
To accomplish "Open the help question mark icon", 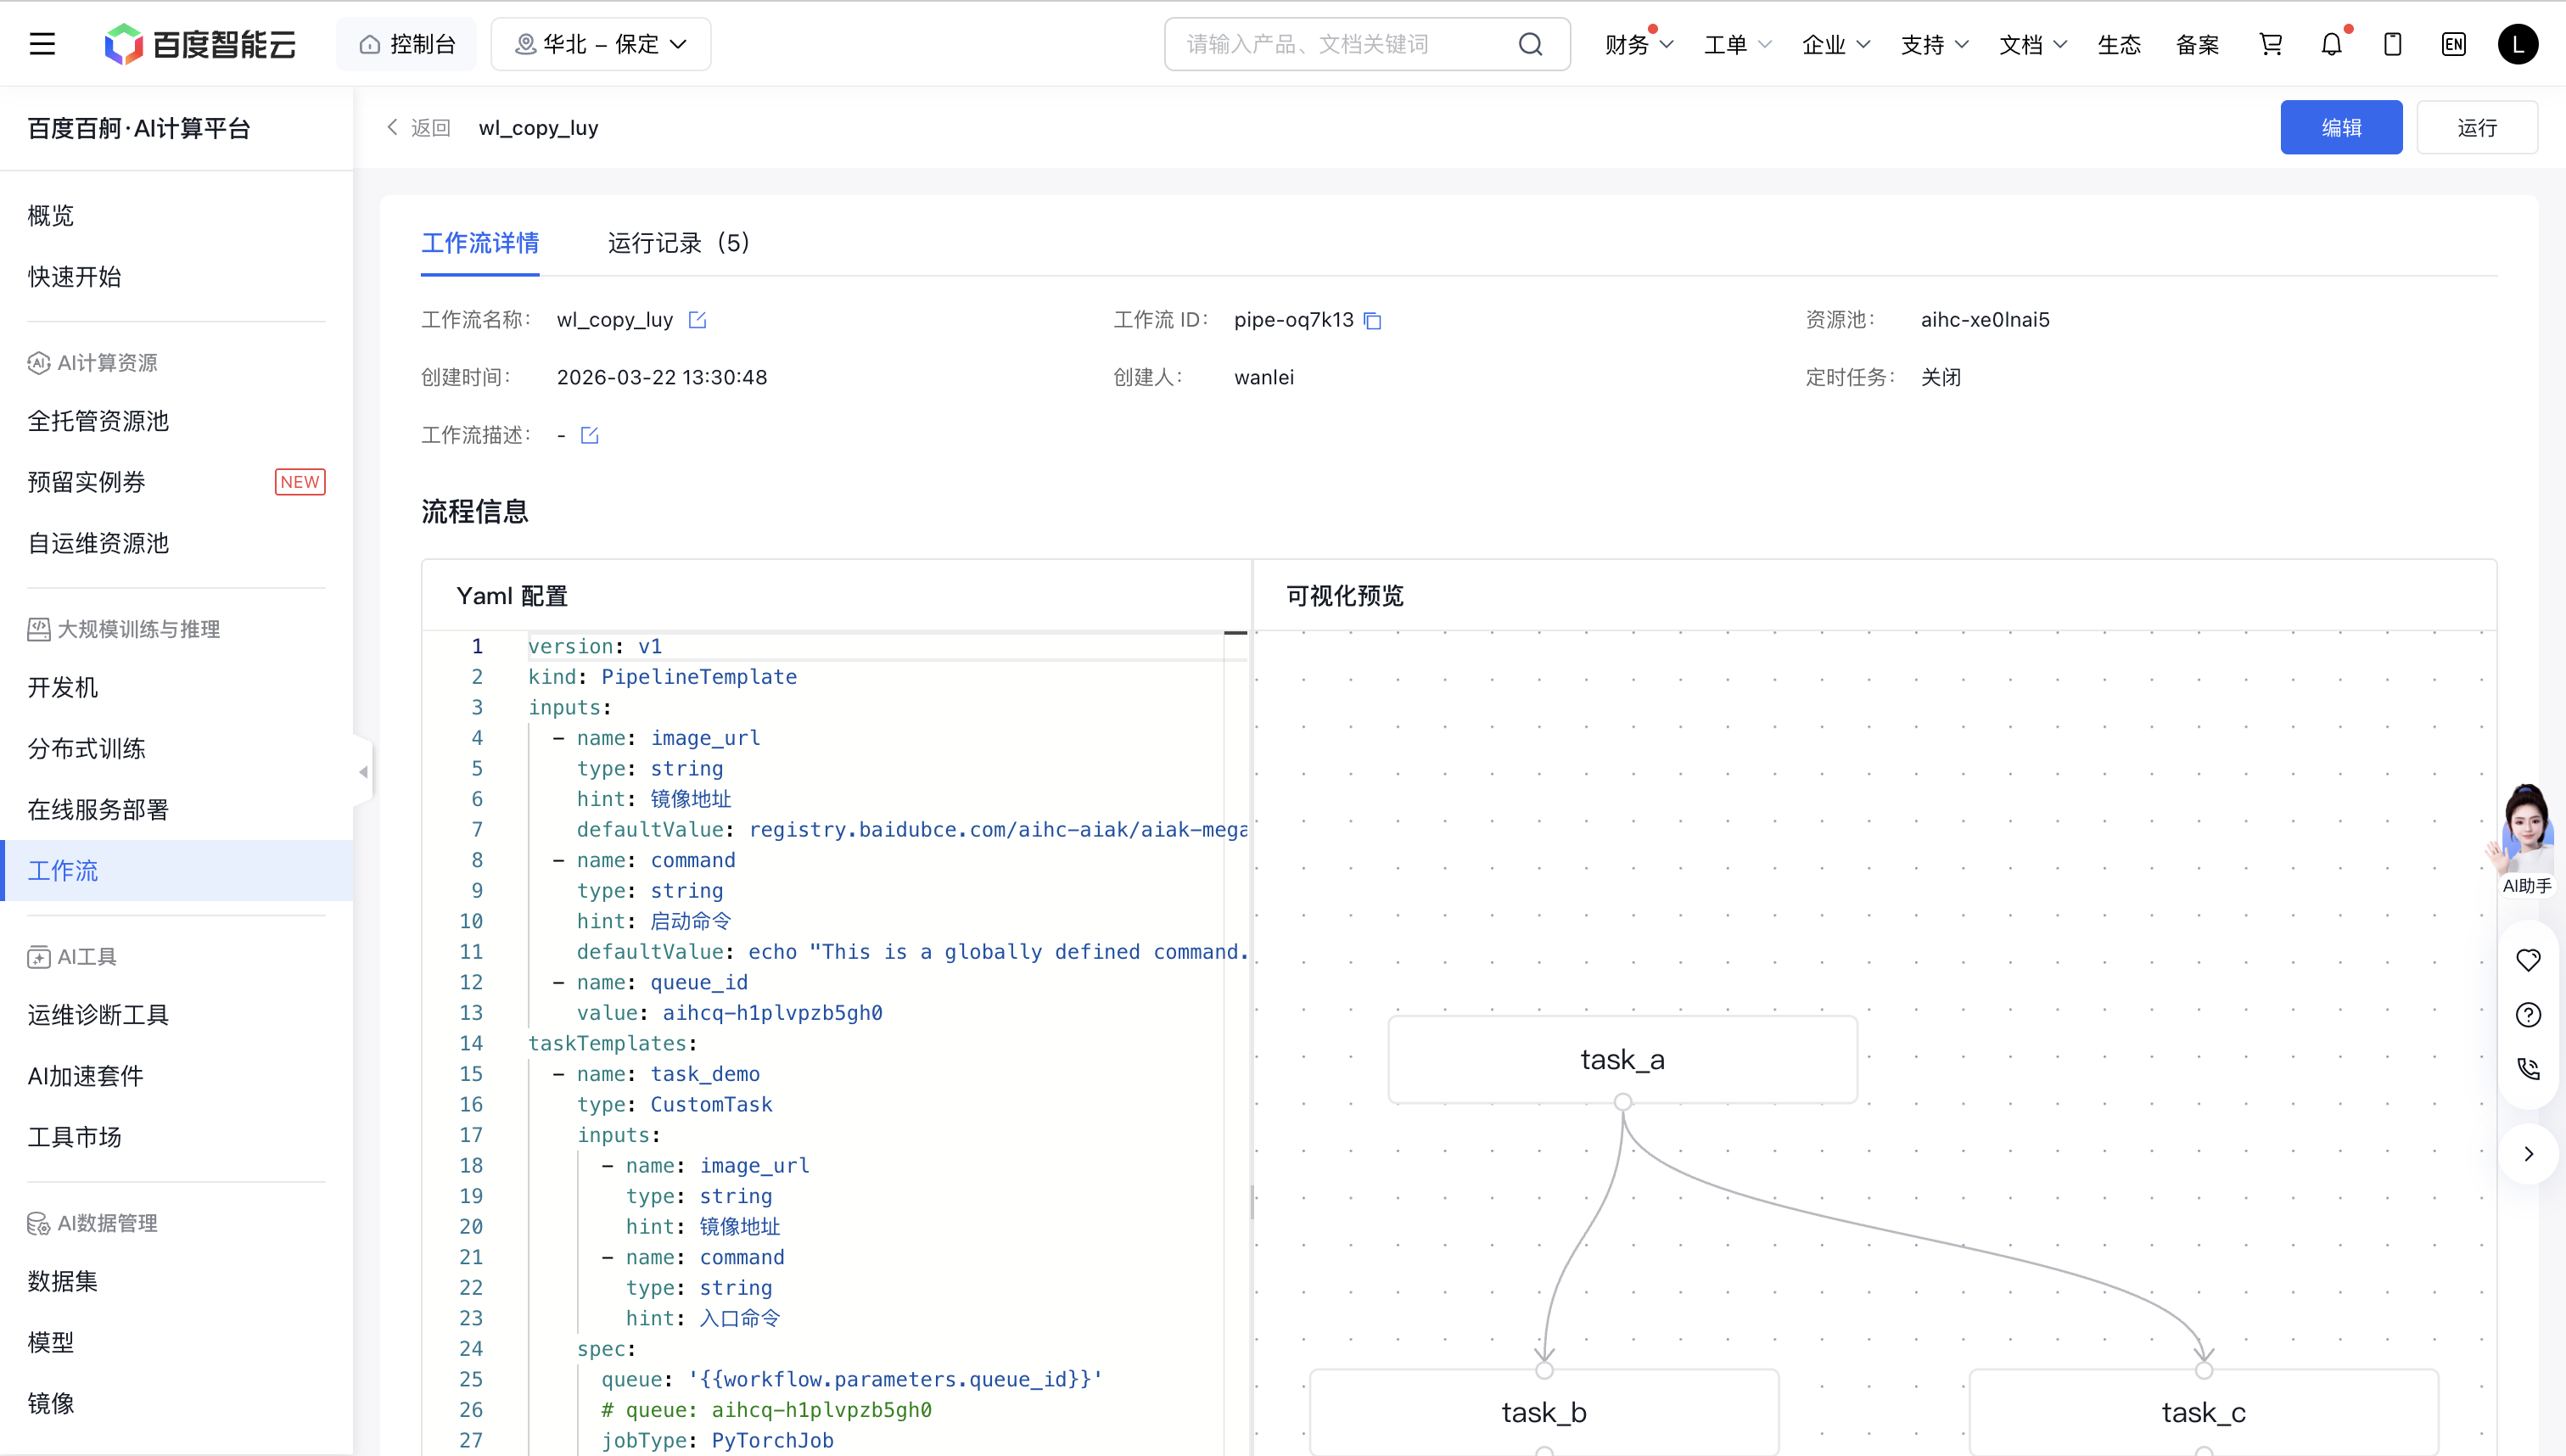I will coord(2528,1015).
